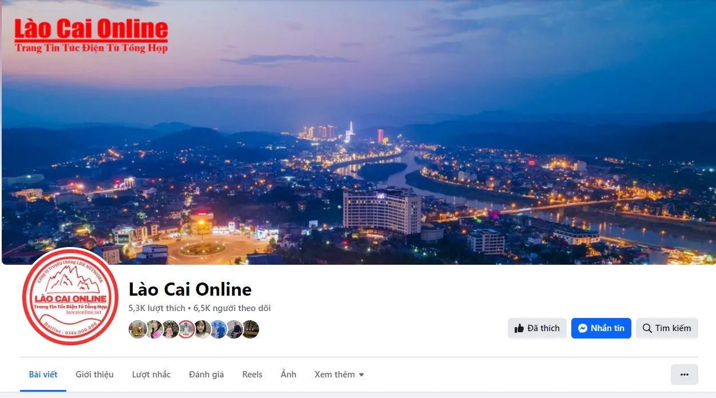This screenshot has height=398, width=716.
Task: Click the blue-shirt follower avatar
Action: pos(218,329)
